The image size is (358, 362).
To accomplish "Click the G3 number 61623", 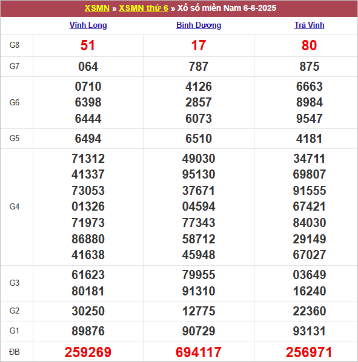I will click(88, 275).
